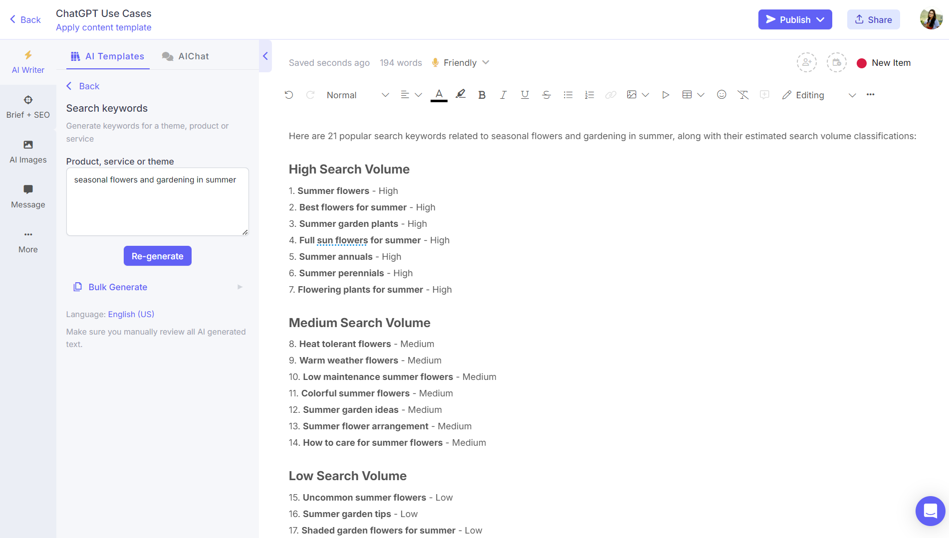Select the Brief + SEO panel
This screenshot has height=538, width=949.
tap(28, 106)
